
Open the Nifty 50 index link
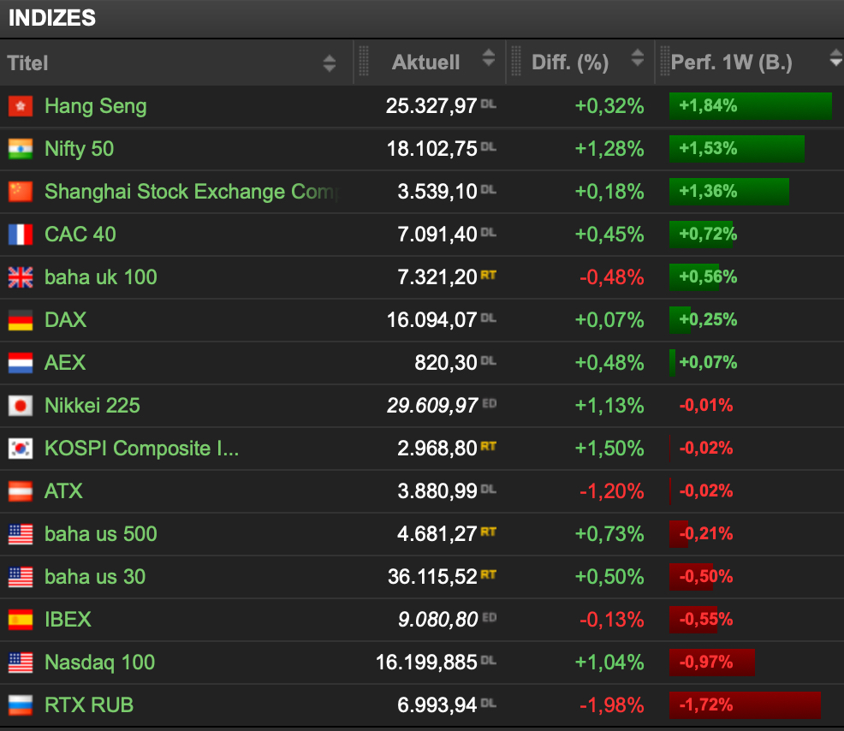pyautogui.click(x=79, y=149)
